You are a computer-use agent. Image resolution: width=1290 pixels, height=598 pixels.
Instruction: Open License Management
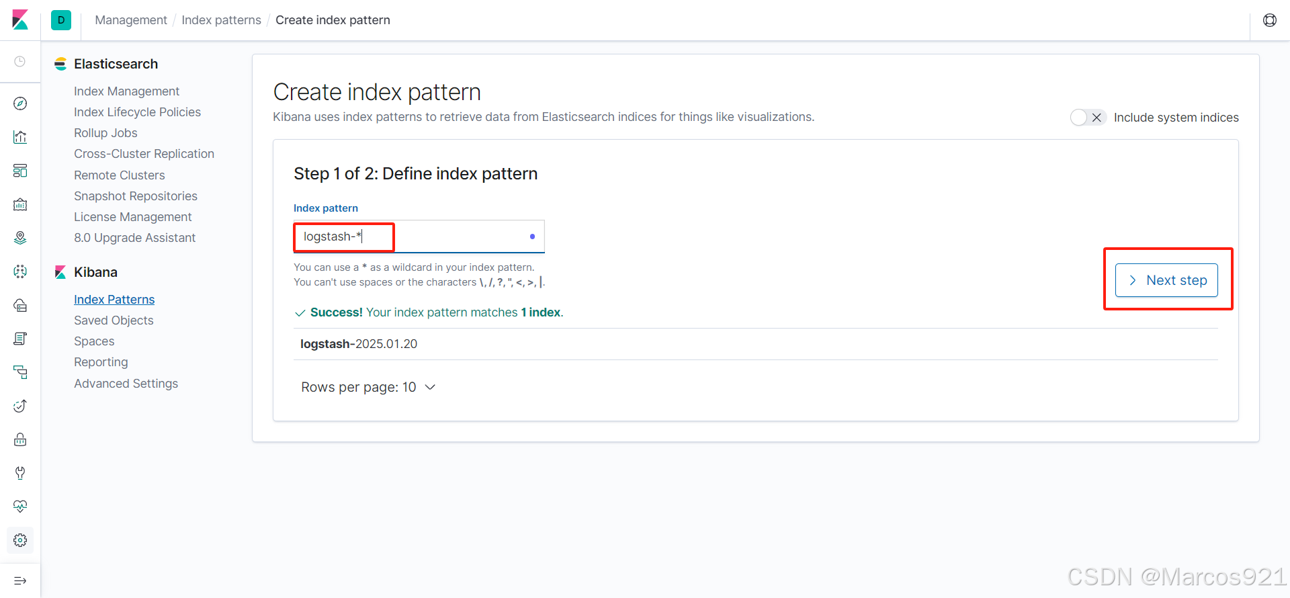click(132, 217)
